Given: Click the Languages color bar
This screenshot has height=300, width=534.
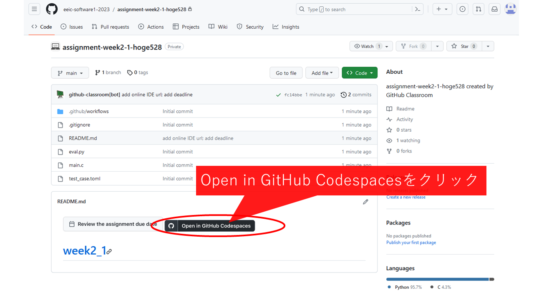Looking at the screenshot, I should coord(440,279).
